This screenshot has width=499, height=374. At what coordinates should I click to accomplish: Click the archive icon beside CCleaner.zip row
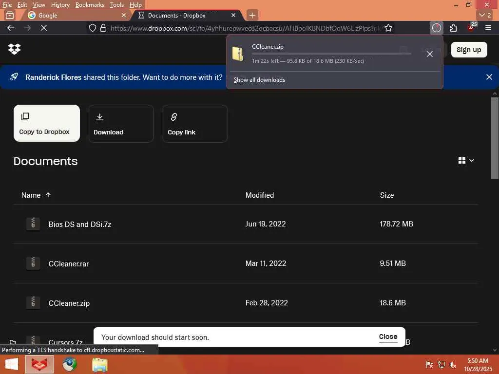(33, 303)
